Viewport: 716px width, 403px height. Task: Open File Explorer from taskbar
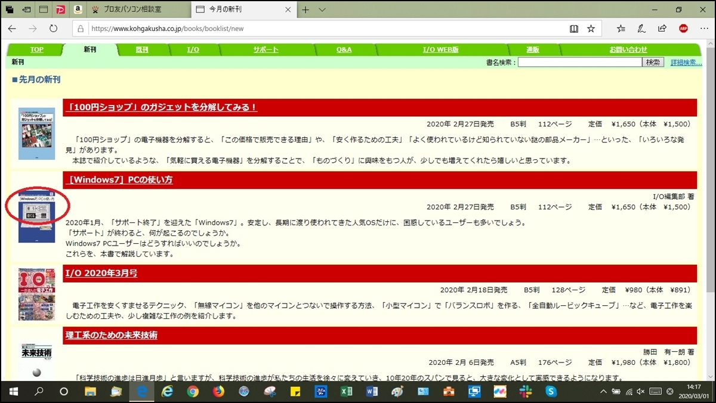(90, 392)
